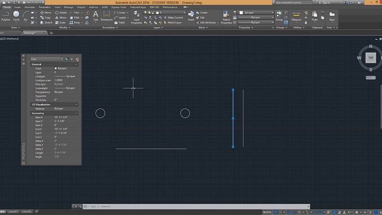The image size is (382, 215).
Task: Activate the Trim command
Action: point(75,13)
